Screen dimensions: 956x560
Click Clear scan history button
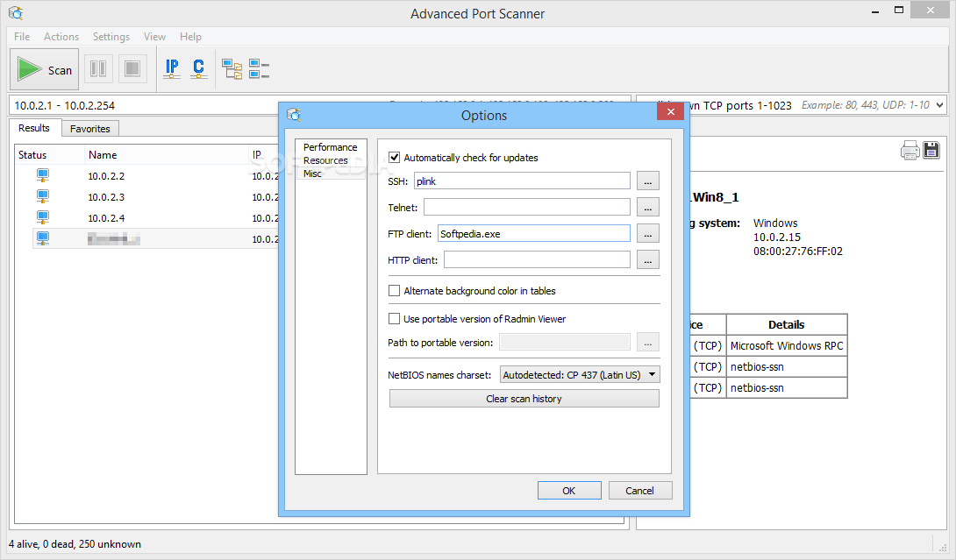coord(524,399)
